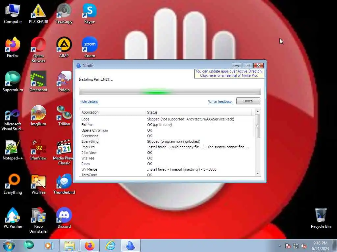The image size is (337, 252).
Task: Click the muted volume tray icon
Action: tap(304, 246)
